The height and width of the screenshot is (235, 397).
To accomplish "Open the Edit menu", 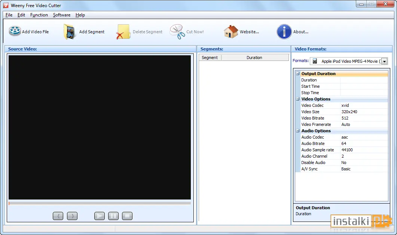I will (21, 15).
